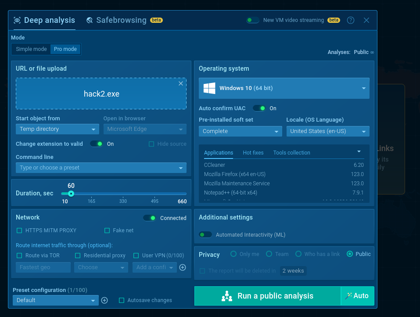
Task: Click the Notepad++ (64-bit x64) row
Action: click(284, 193)
